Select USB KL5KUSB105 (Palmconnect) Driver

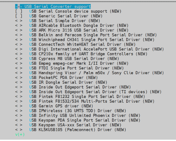pyautogui.click(x=78, y=130)
